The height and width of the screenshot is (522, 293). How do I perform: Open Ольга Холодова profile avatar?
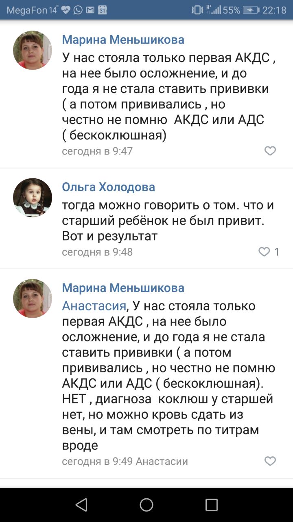33,197
